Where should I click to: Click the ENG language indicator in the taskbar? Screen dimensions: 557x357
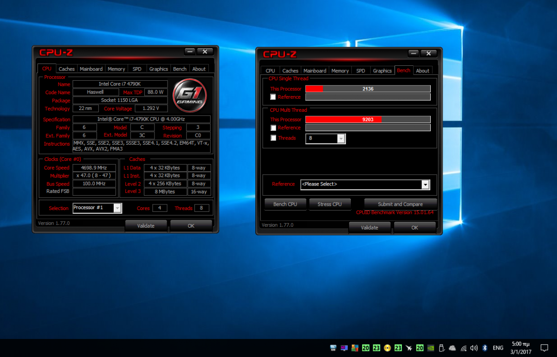click(x=498, y=348)
